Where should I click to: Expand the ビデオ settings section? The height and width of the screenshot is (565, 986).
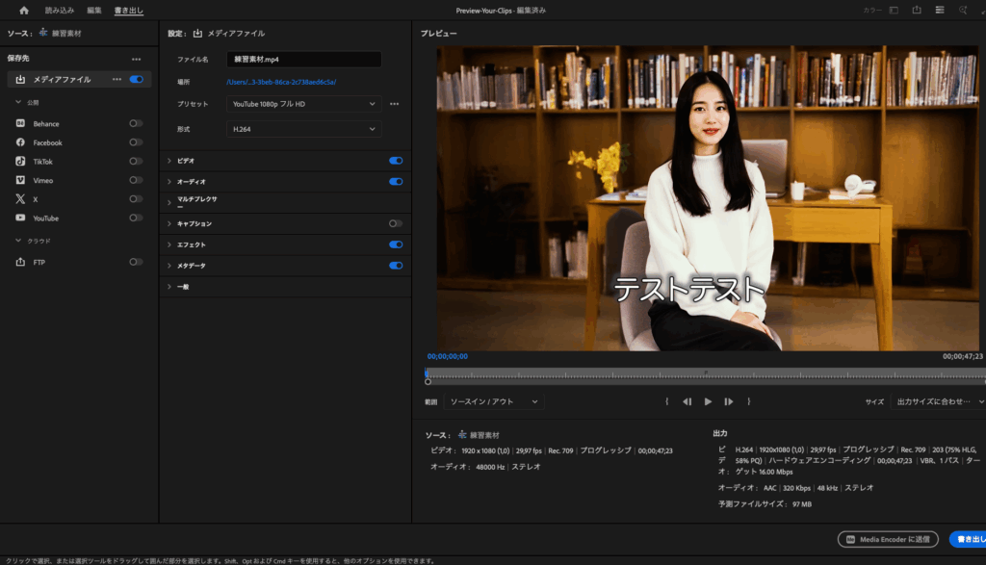point(169,161)
